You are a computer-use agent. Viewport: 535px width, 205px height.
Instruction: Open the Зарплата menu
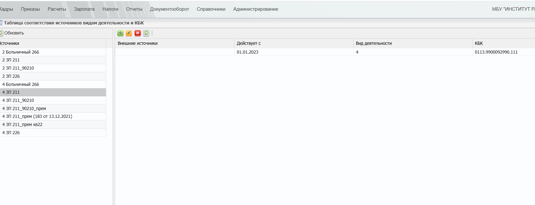[x=84, y=9]
